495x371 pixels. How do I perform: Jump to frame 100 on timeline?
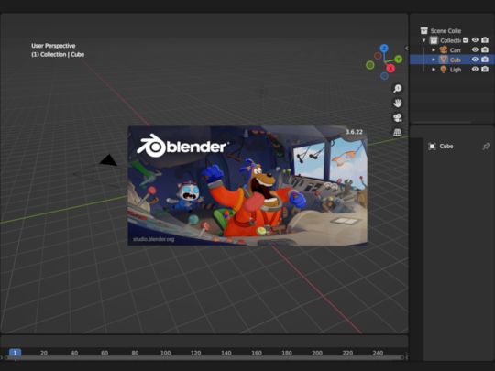[x=165, y=353]
